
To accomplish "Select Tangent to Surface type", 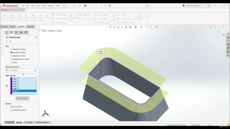I will coord(11,49).
